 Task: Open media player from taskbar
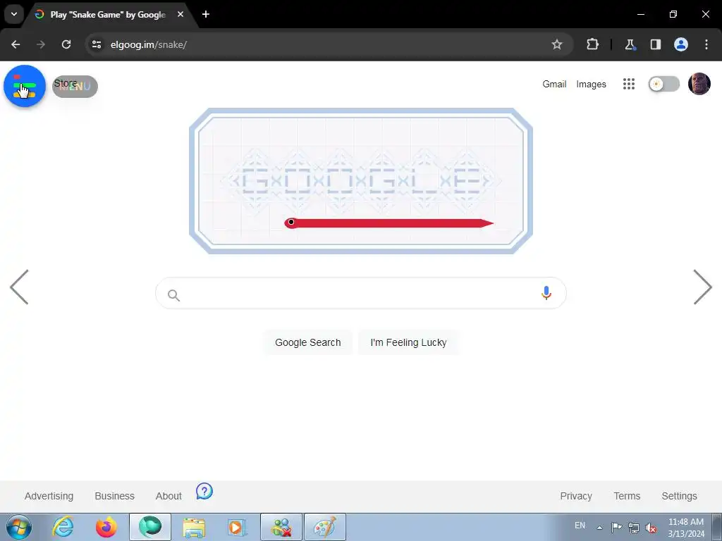pyautogui.click(x=237, y=527)
